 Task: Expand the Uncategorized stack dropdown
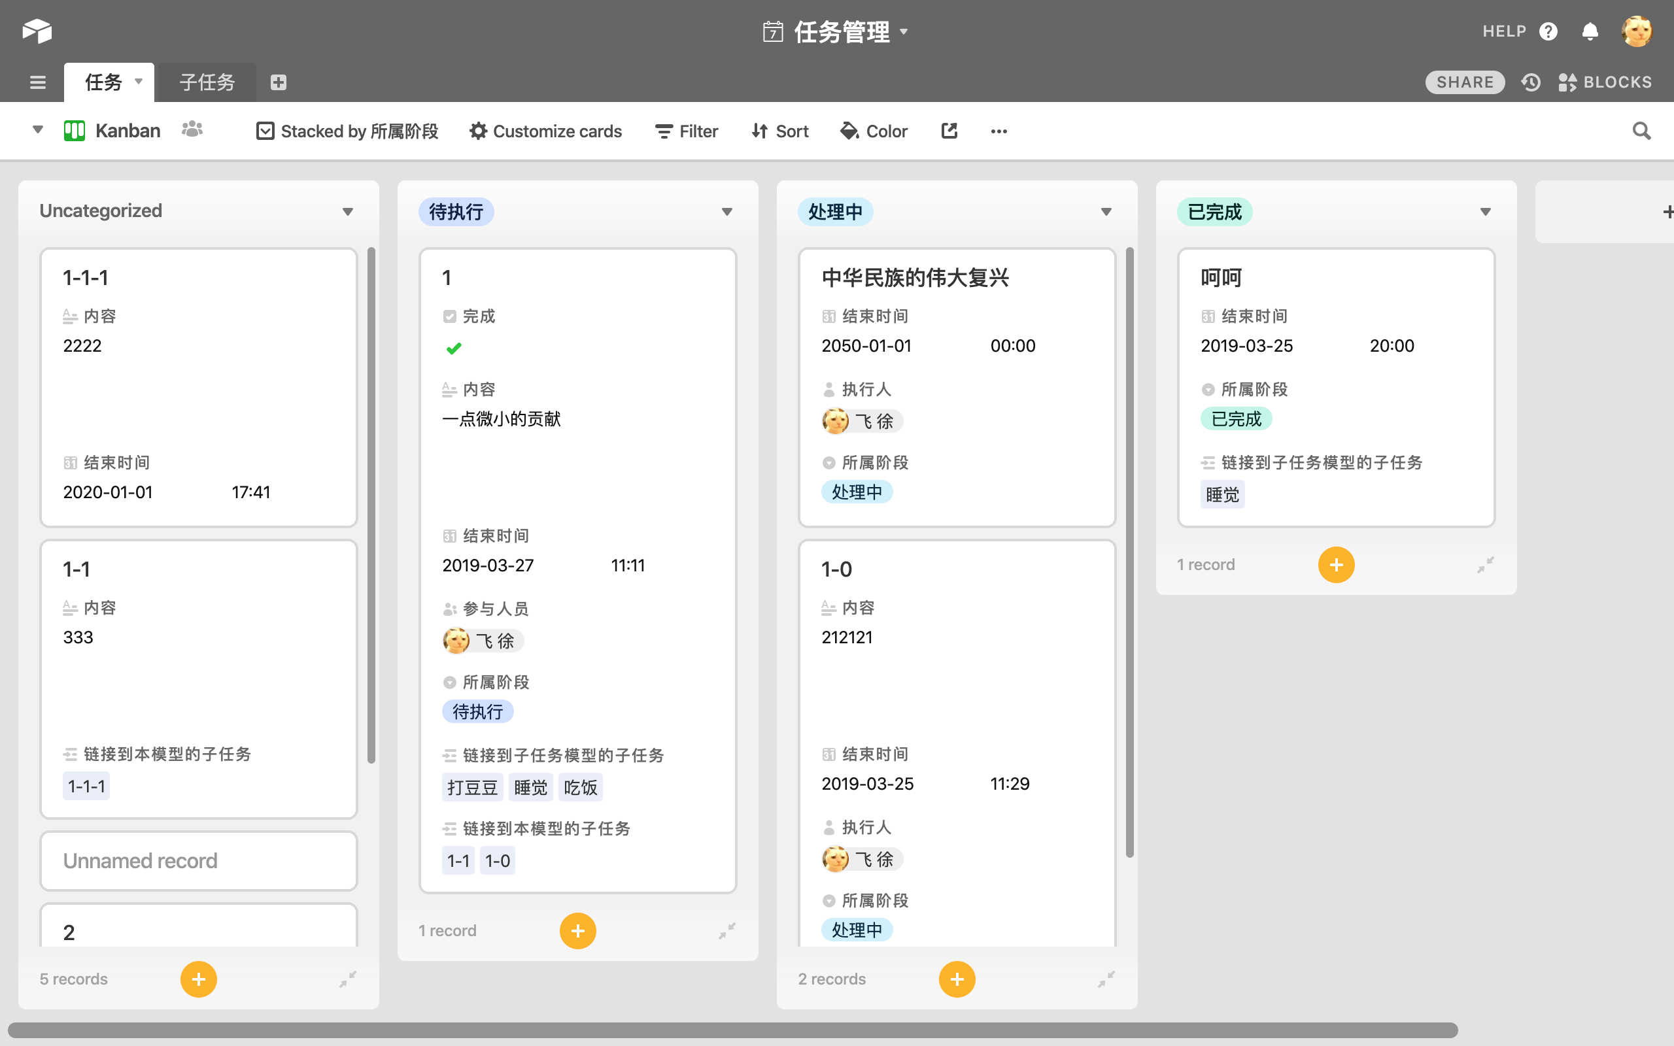coord(347,212)
